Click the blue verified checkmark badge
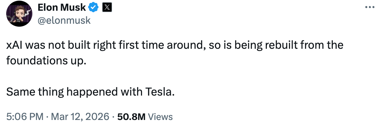This screenshot has height=132, width=384. click(x=94, y=7)
